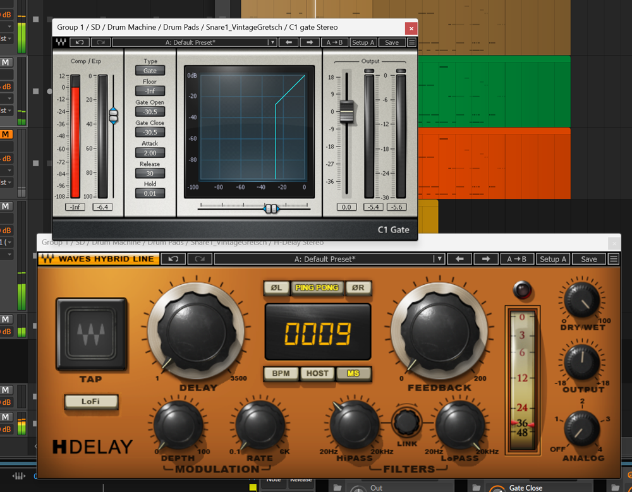Click the redo arrow in H-Delay toolbar

[x=199, y=259]
